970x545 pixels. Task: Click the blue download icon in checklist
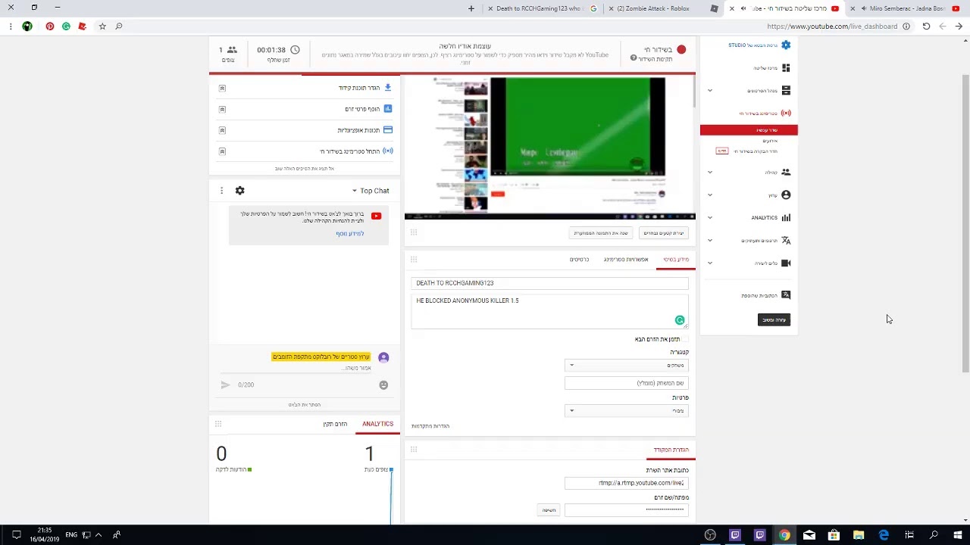(x=388, y=88)
